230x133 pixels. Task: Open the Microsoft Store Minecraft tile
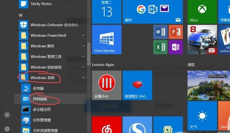(209, 85)
